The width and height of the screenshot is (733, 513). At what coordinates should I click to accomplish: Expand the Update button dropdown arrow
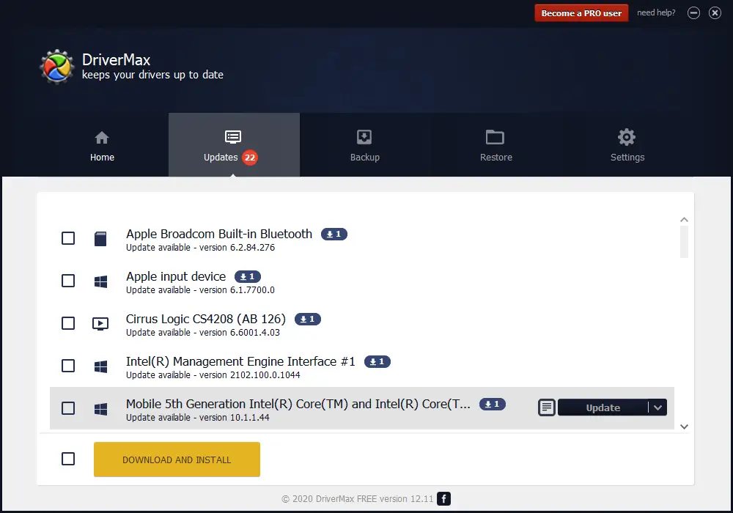[658, 407]
